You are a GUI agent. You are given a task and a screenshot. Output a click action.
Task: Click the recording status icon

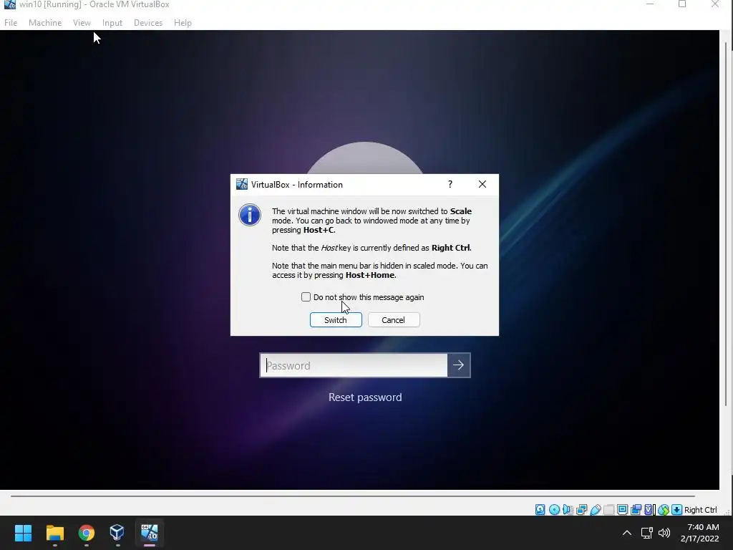point(636,510)
